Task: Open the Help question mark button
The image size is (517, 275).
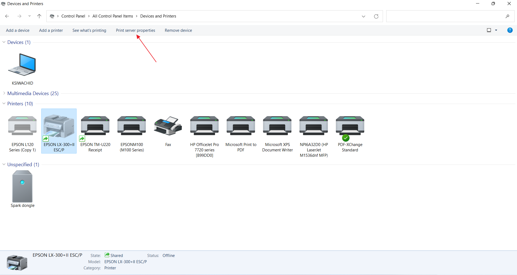Action: click(x=510, y=30)
